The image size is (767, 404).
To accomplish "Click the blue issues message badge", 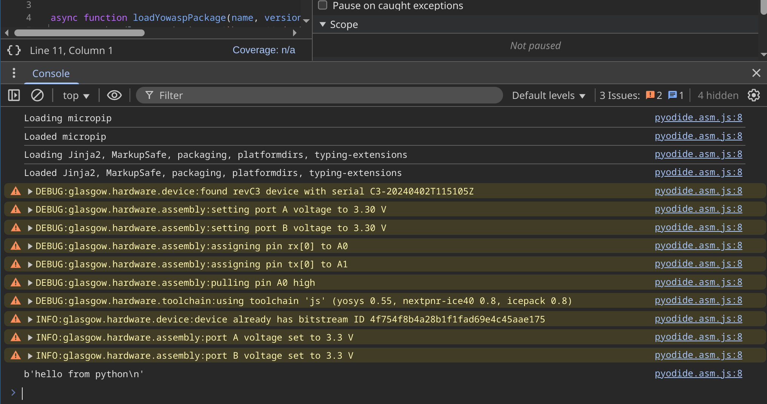I will click(676, 95).
